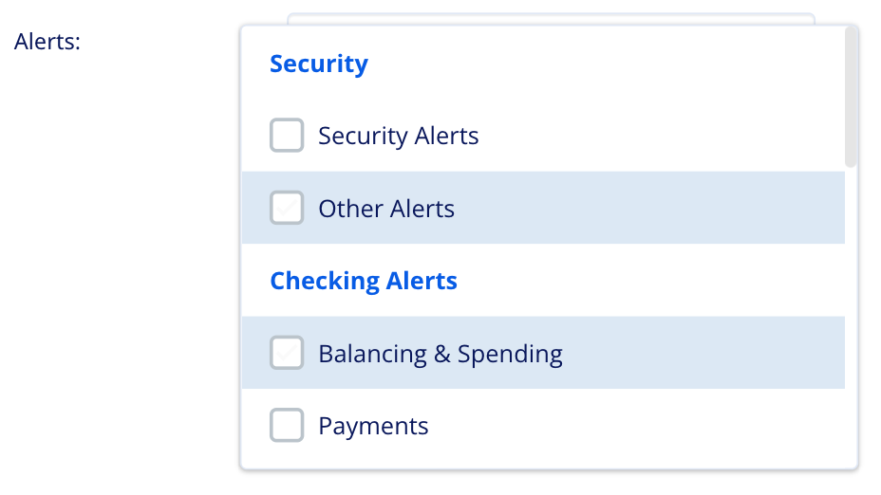The height and width of the screenshot is (495, 881).
Task: Click the Alerts field label
Action: coord(47,42)
